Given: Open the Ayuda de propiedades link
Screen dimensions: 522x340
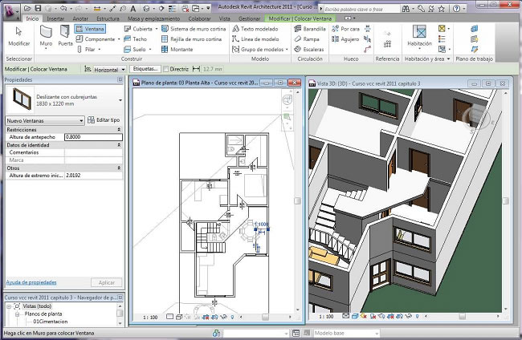Looking at the screenshot, I should coord(31,282).
